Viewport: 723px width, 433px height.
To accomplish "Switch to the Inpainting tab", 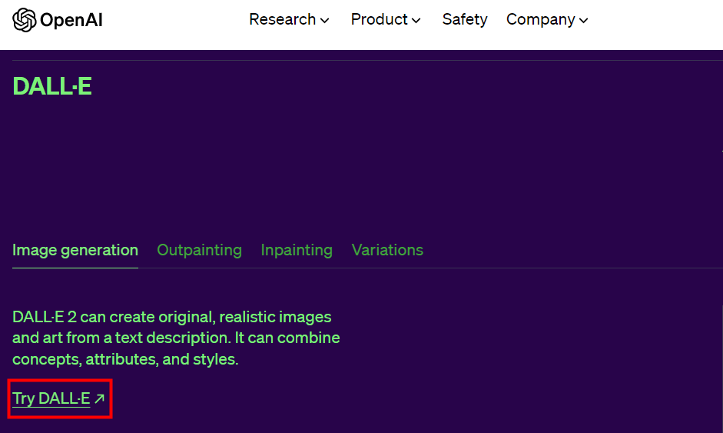I will [297, 250].
